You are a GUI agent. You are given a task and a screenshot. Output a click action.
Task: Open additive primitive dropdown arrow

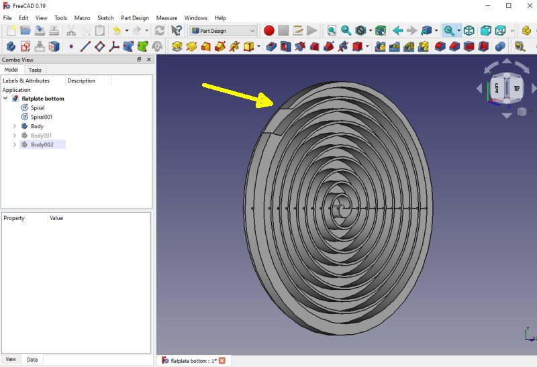click(x=258, y=46)
